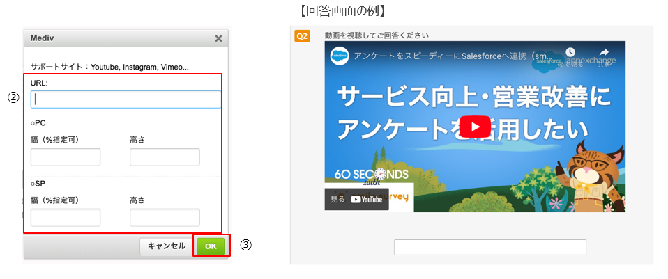This screenshot has width=668, height=279.
Task: Click the ○PC section label
Action: [x=38, y=123]
